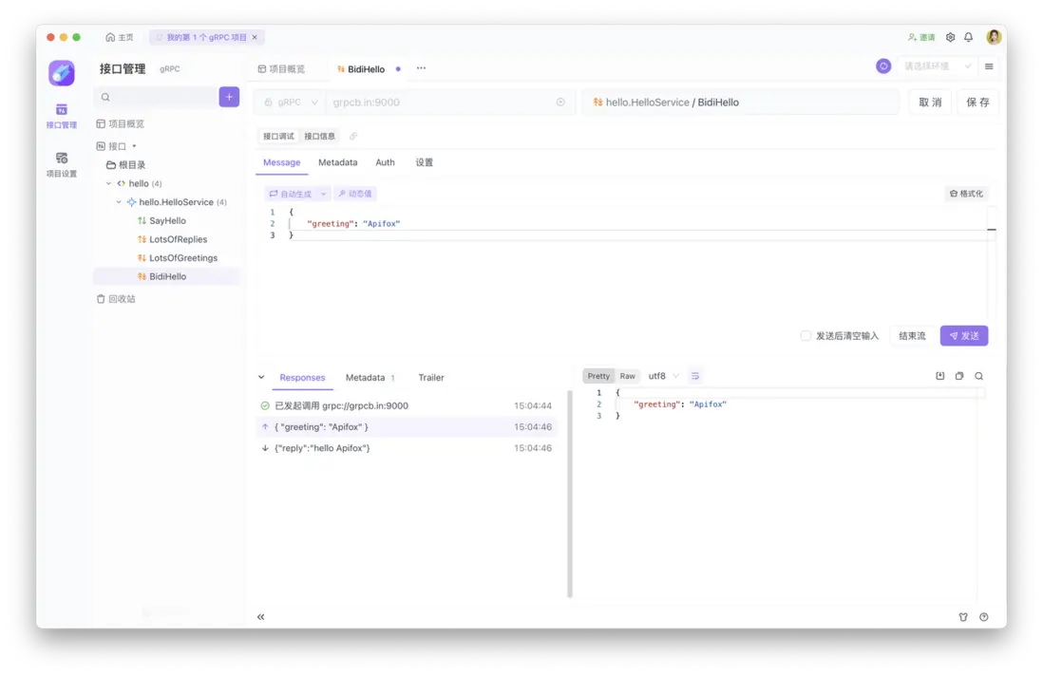This screenshot has height=676, width=1043.
Task: Click the user avatar
Action: 994,37
